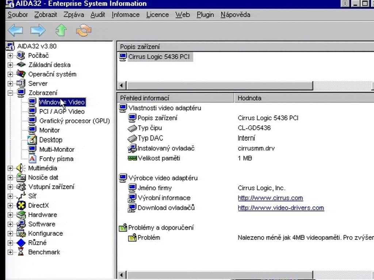This screenshot has width=374, height=280.
Task: Select the Monitor tree item
Action: [x=50, y=130]
